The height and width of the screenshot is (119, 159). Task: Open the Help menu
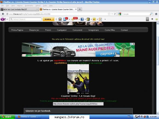click(51, 5)
